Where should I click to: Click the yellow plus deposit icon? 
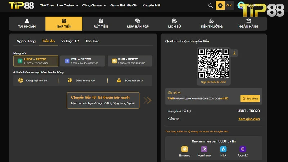220,5
